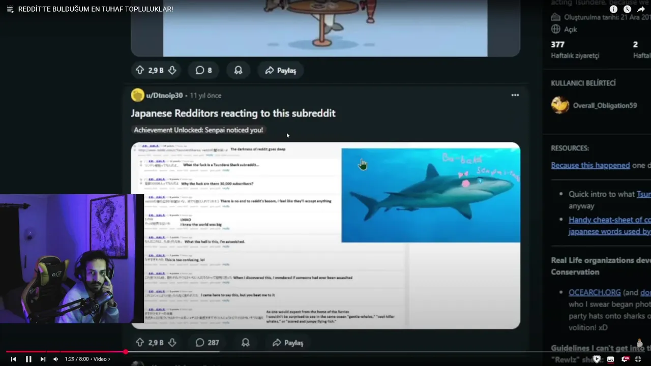Open the info card icon at top right
Image resolution: width=651 pixels, height=366 pixels.
[x=613, y=9]
